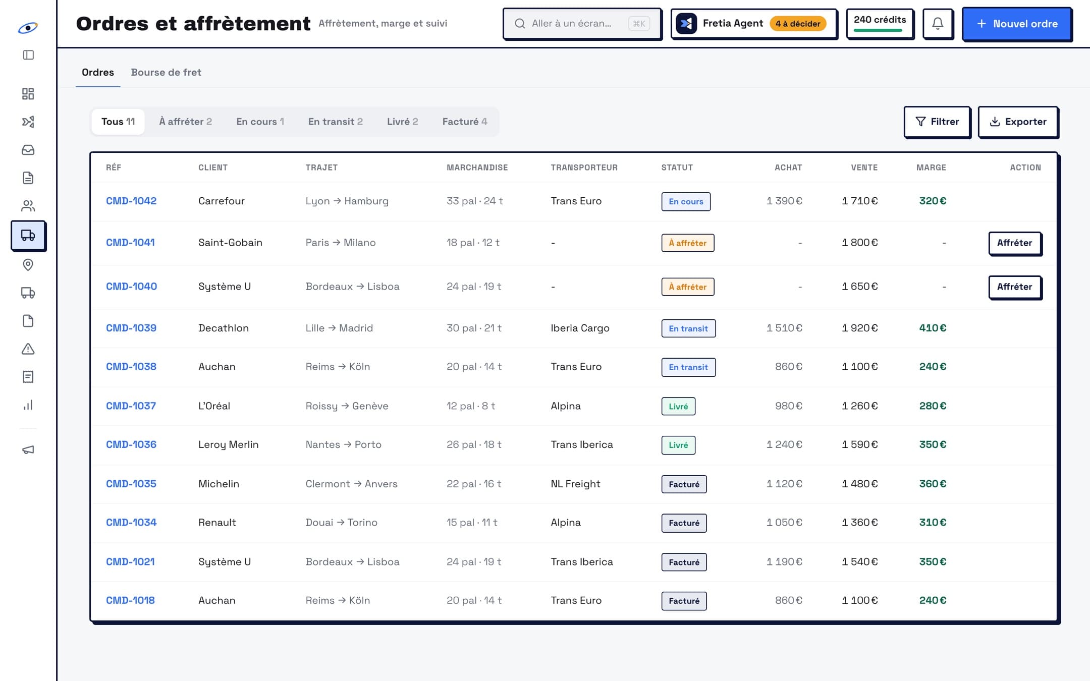Open the bar chart statistics icon
The height and width of the screenshot is (681, 1090).
click(28, 405)
